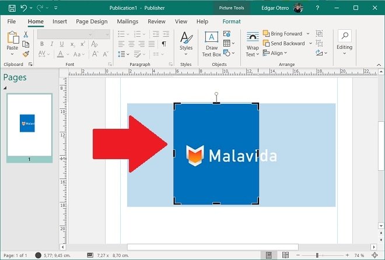Customize Quick Access Toolbar dropdown
This screenshot has width=385, height=260.
tap(56, 8)
